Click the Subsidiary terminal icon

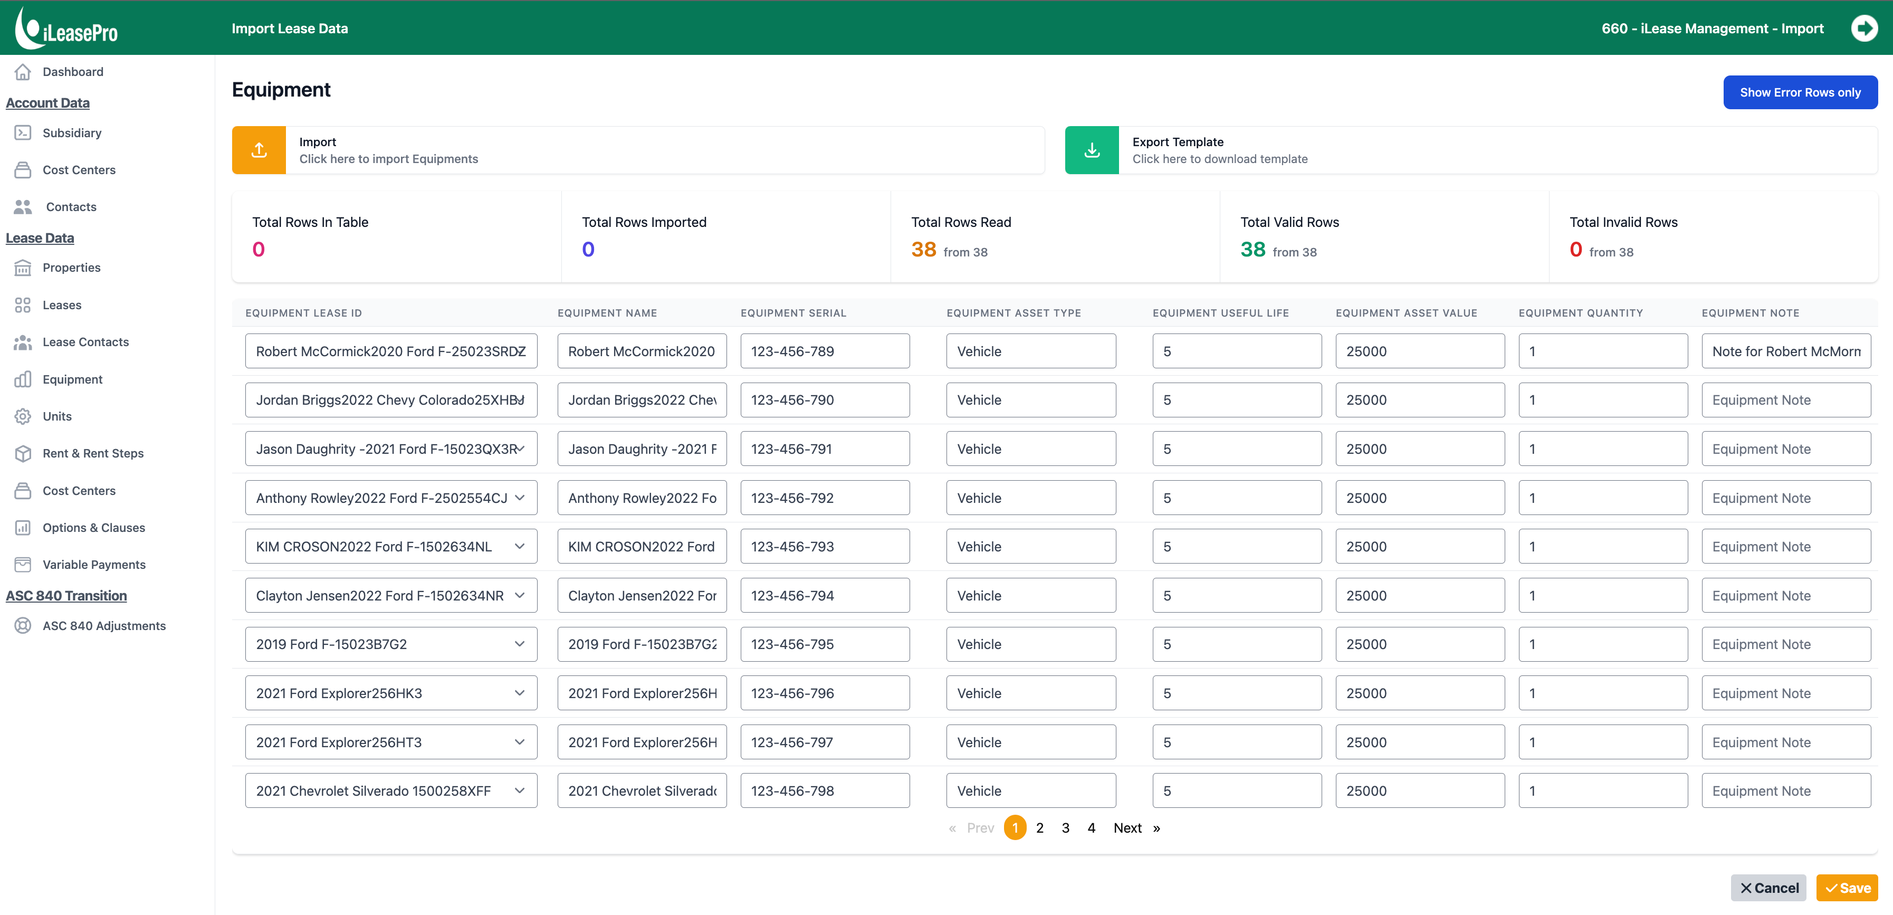pyautogui.click(x=23, y=133)
